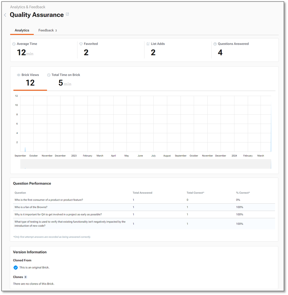Click the Total Answered column header

(x=142, y=193)
